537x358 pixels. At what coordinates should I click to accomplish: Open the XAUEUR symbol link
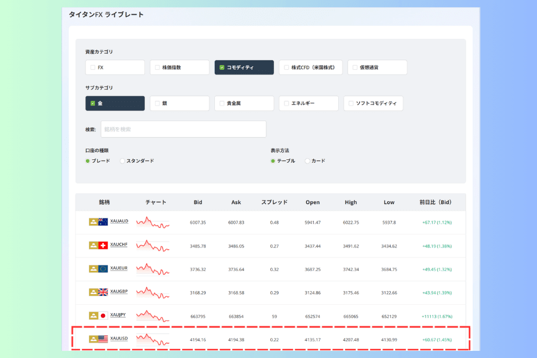pos(119,268)
